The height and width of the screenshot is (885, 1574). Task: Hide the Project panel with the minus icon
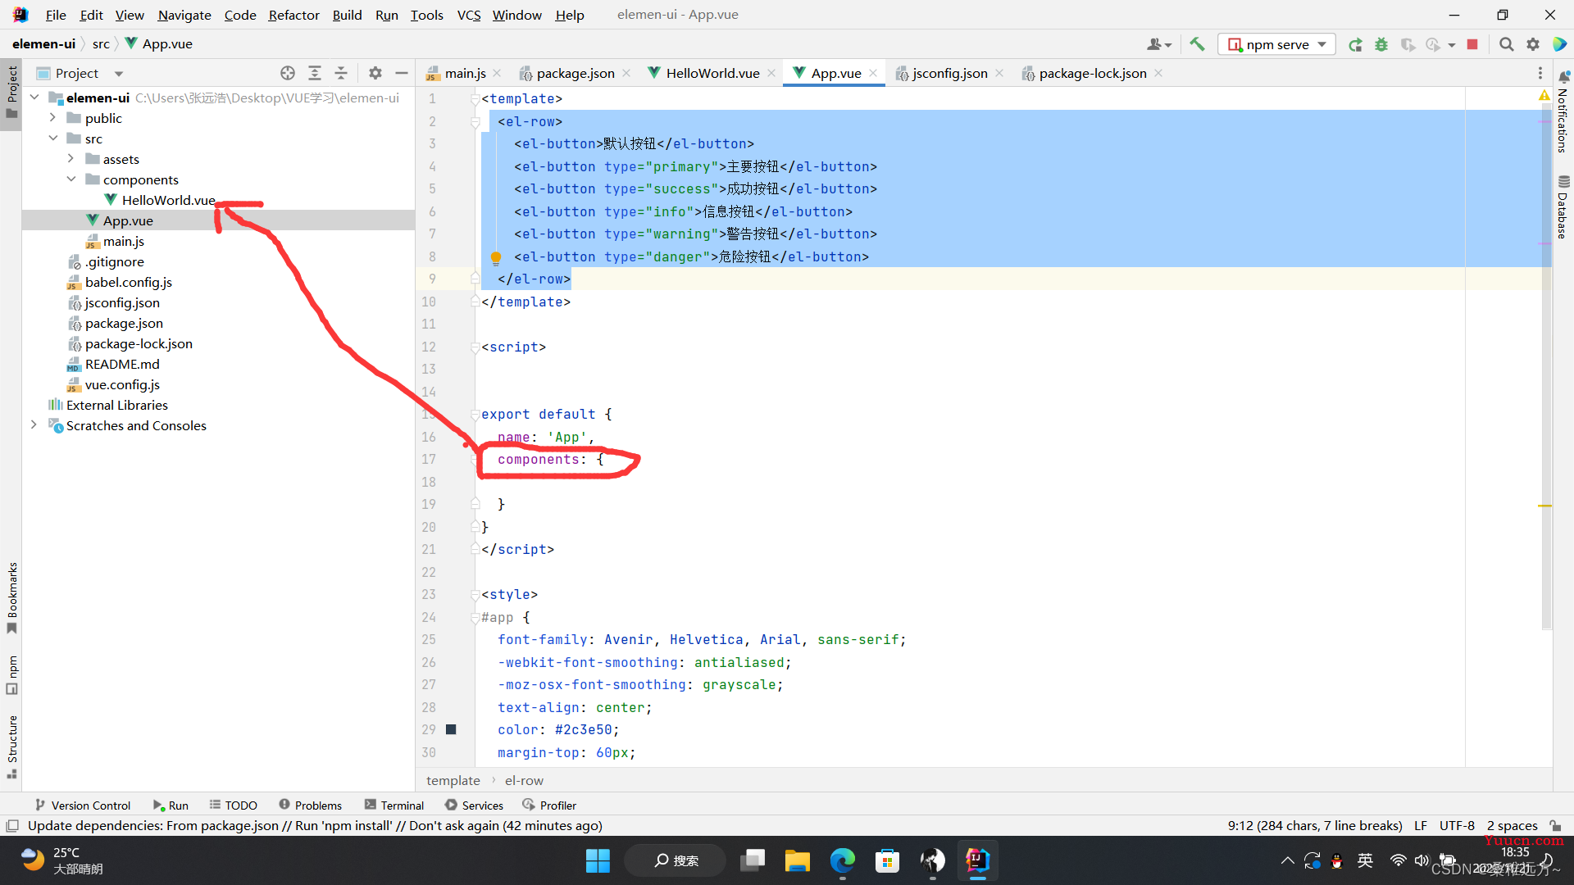(x=402, y=73)
